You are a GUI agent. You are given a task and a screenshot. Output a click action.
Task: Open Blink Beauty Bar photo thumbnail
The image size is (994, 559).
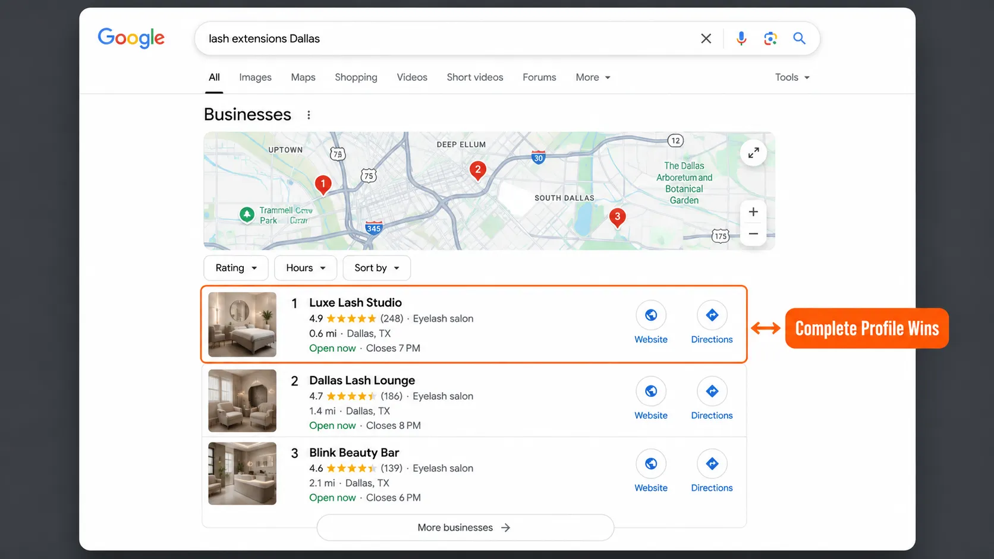[243, 473]
